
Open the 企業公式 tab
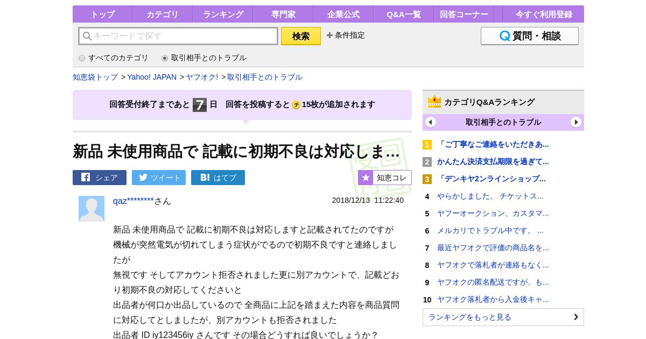[x=343, y=15]
